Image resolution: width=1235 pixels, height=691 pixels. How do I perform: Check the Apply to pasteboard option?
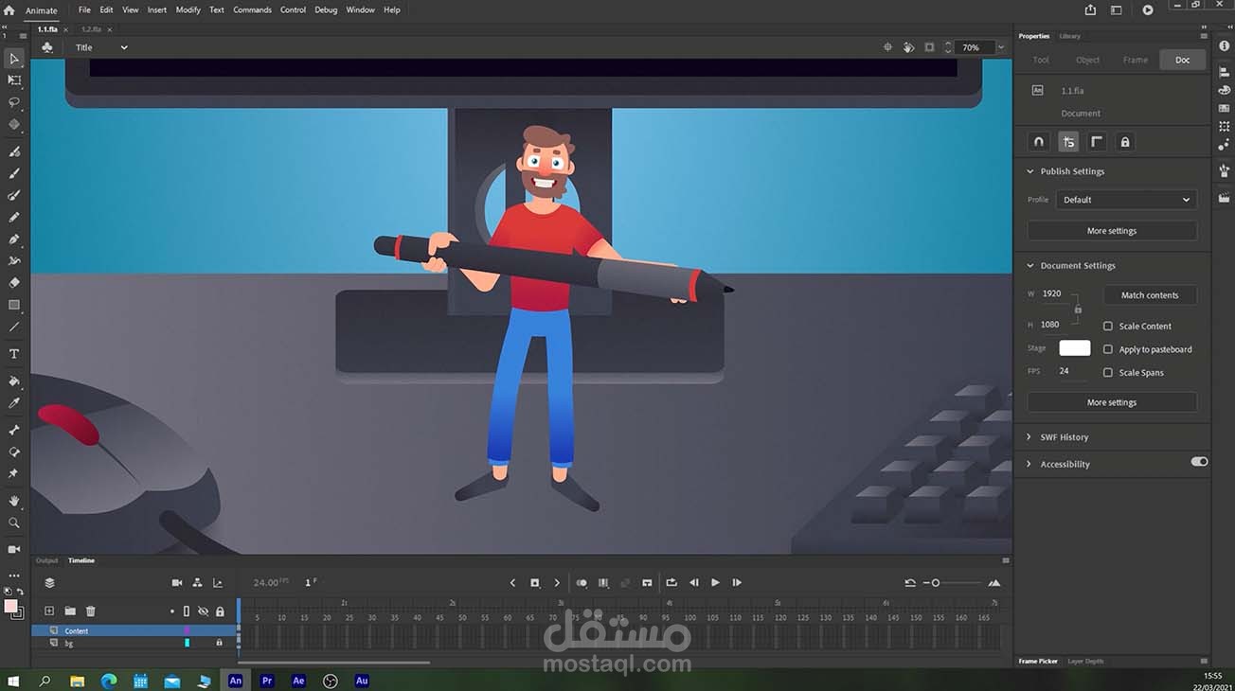click(x=1108, y=349)
